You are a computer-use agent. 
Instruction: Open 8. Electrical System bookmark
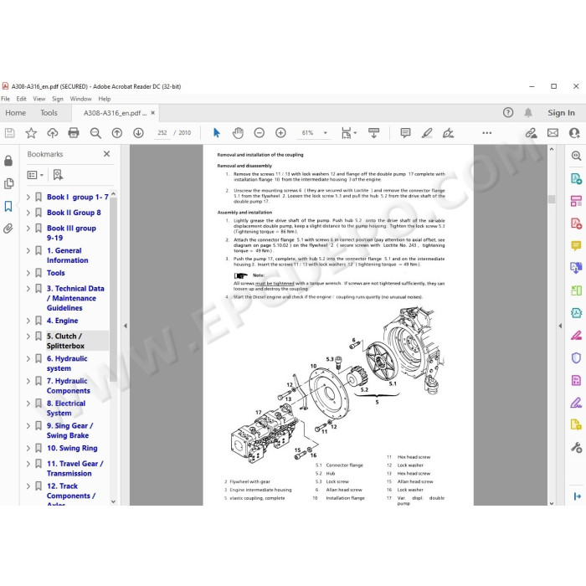(66, 409)
